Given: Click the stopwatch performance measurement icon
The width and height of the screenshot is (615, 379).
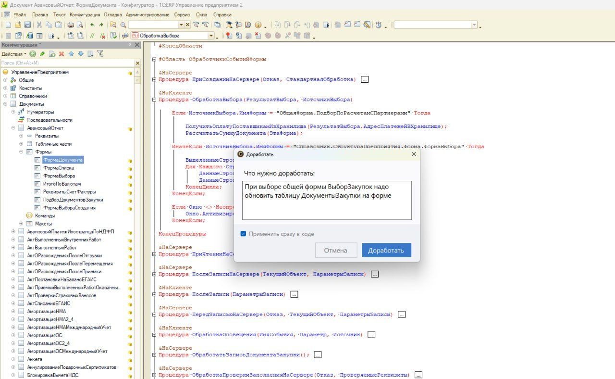Looking at the screenshot, I should coord(378,25).
